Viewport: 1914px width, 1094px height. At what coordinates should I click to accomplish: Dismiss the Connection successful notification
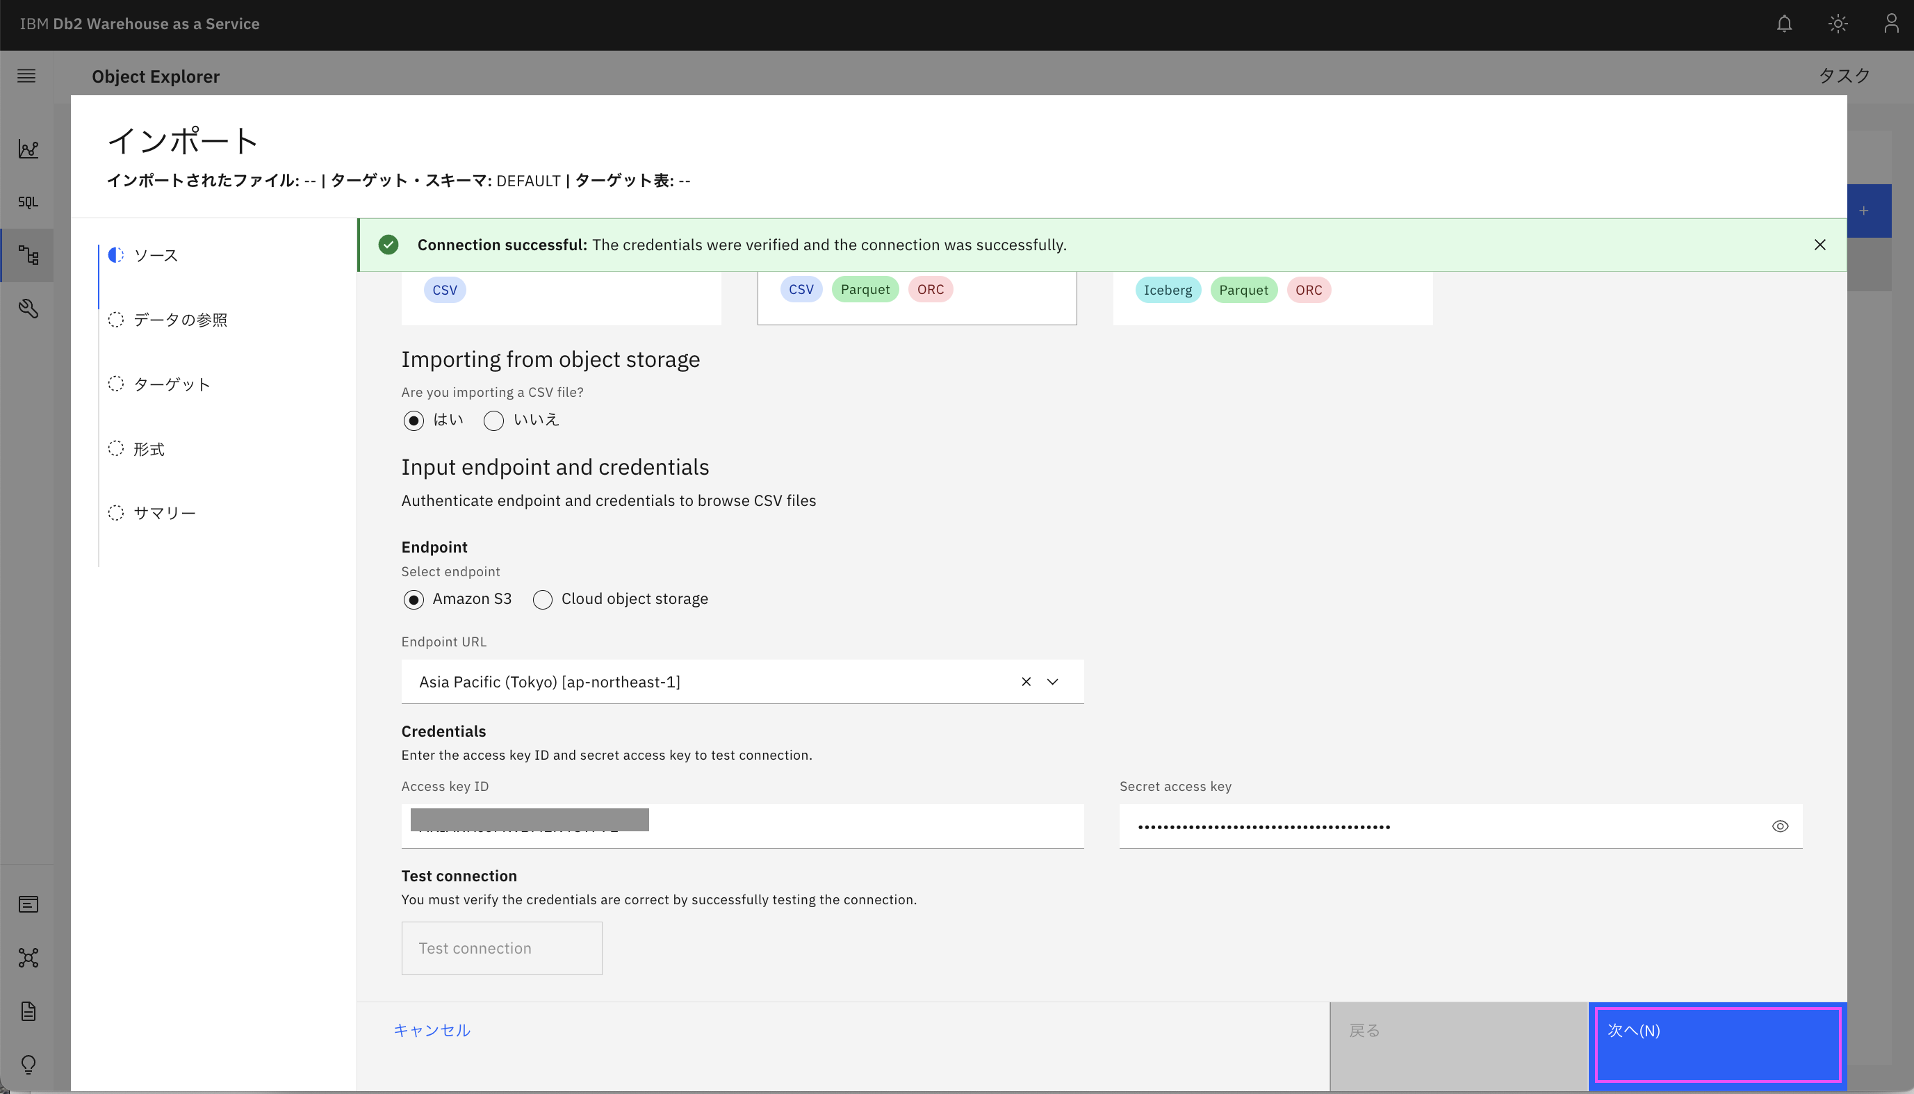[1819, 245]
